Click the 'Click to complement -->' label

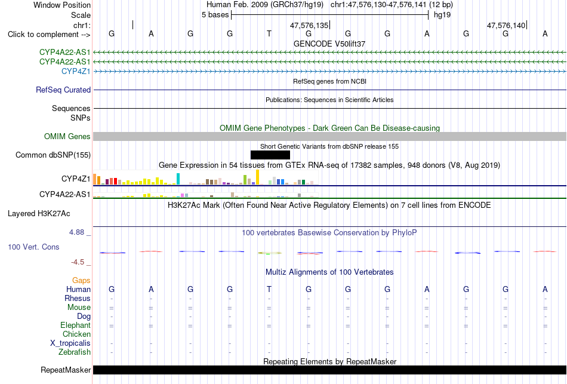click(x=49, y=35)
